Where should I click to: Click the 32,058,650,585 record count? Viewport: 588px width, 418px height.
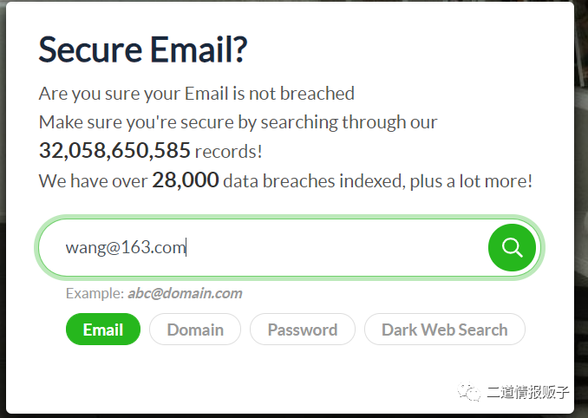(114, 151)
